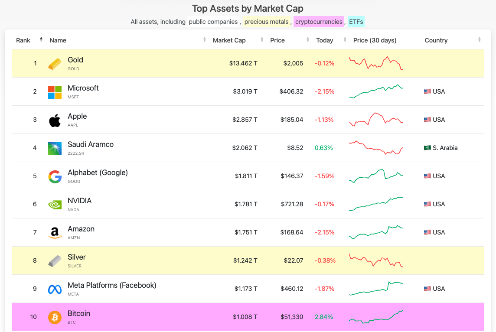Screen dimensions: 496x332
Task: Select NVIDIA price $721.28
Action: point(292,204)
